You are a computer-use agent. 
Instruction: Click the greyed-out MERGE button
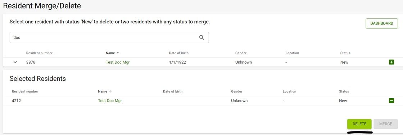386,124
